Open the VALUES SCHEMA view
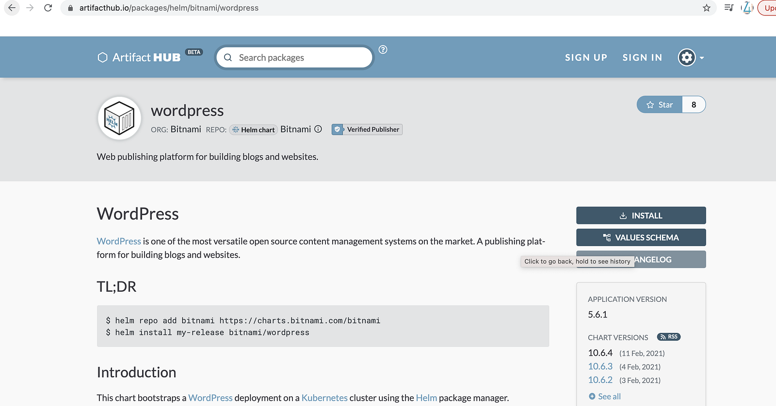Image resolution: width=776 pixels, height=406 pixels. point(641,237)
